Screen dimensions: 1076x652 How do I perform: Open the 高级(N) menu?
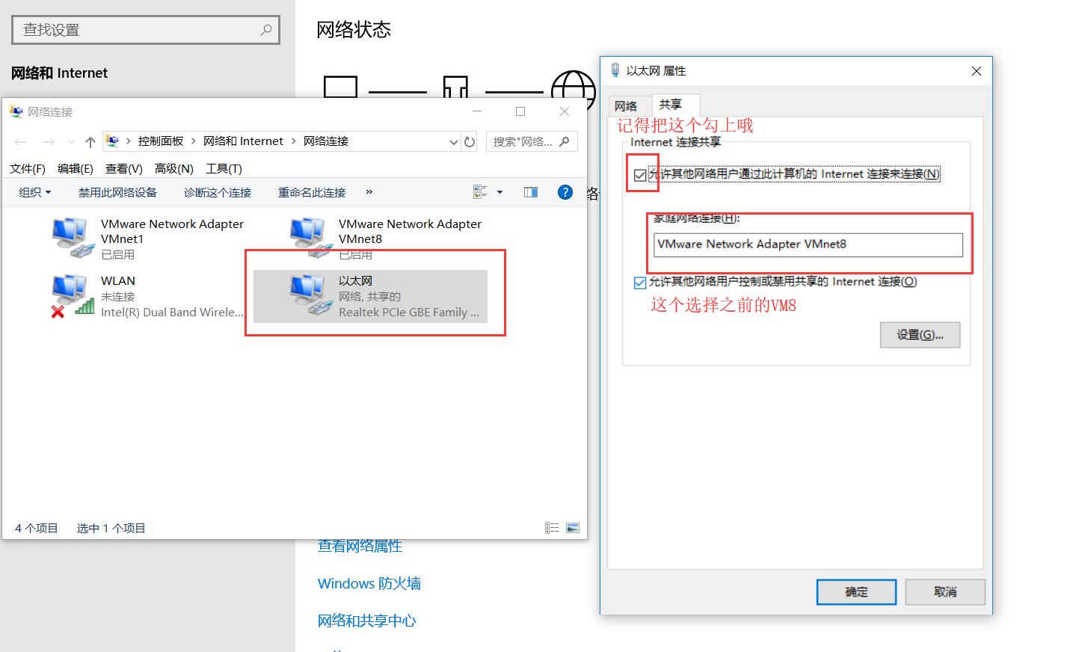coord(174,169)
